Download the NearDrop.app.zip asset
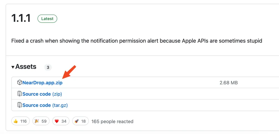This screenshot has height=134, width=279. point(42,83)
